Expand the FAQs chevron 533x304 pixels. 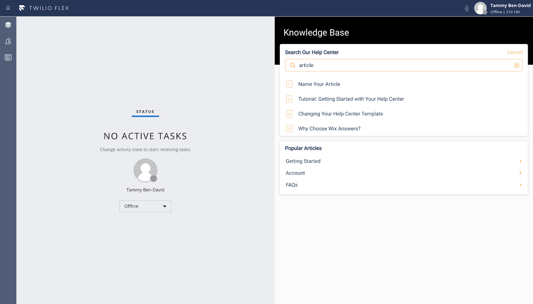520,185
